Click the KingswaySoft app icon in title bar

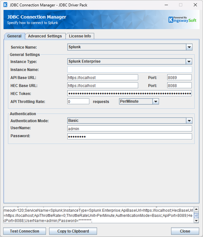pyautogui.click(x=5, y=5)
